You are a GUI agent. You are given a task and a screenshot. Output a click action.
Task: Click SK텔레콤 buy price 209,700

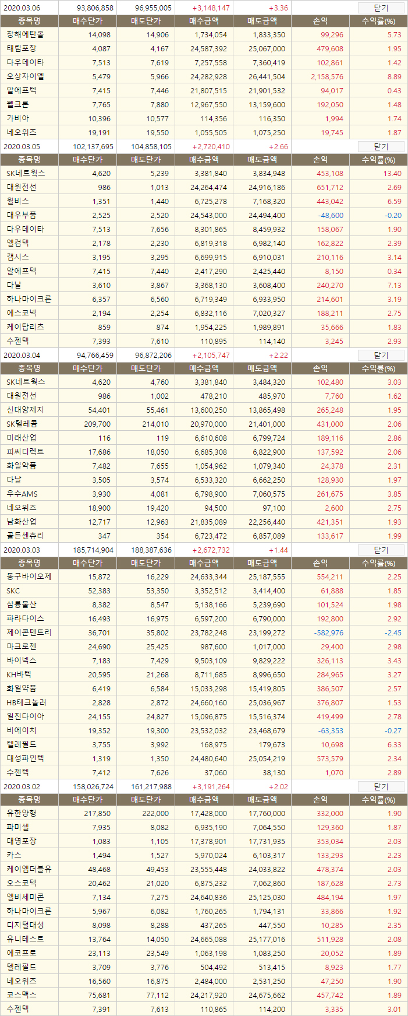pos(97,424)
